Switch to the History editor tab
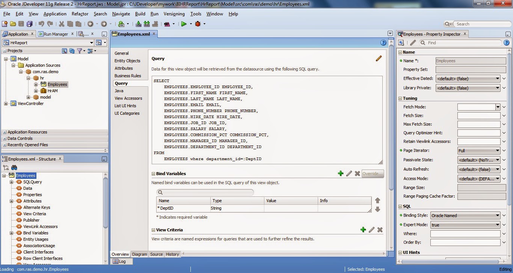This screenshot has height=273, width=513. click(172, 254)
